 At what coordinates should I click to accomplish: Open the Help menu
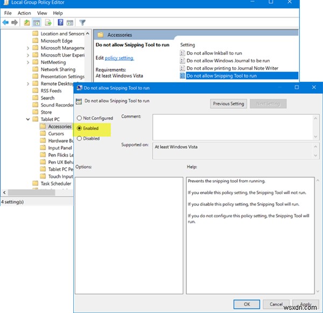pyautogui.click(x=58, y=13)
